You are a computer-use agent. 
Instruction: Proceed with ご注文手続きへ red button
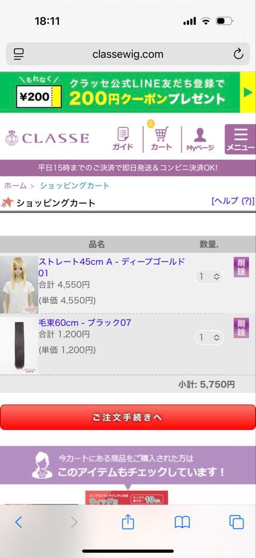pyautogui.click(x=128, y=417)
